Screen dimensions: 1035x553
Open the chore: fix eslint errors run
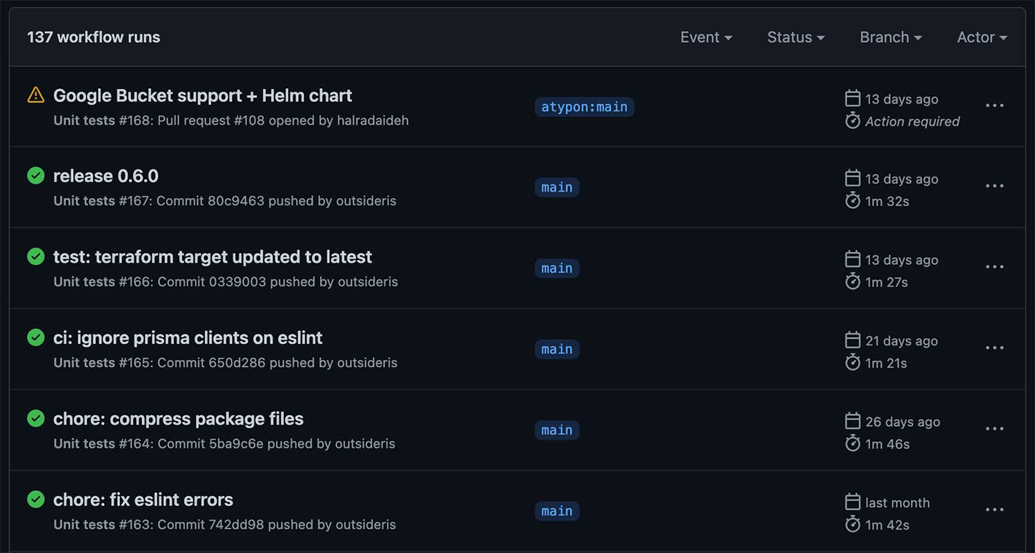[143, 499]
